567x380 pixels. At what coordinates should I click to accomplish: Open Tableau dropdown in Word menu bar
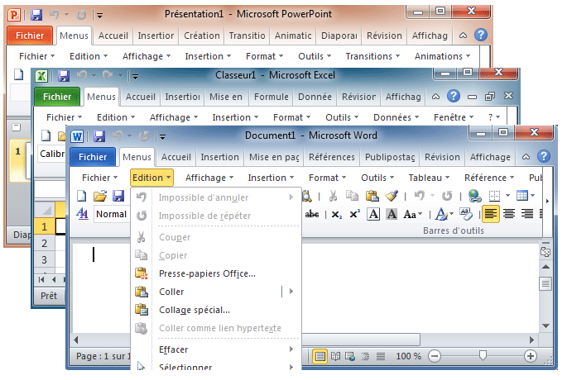pos(429,178)
